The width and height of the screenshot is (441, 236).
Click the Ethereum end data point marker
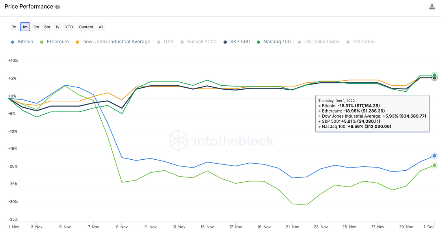[435, 165]
